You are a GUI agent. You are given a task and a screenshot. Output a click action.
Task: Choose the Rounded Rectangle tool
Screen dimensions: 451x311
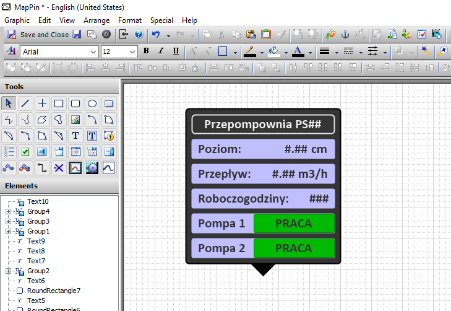pos(75,103)
